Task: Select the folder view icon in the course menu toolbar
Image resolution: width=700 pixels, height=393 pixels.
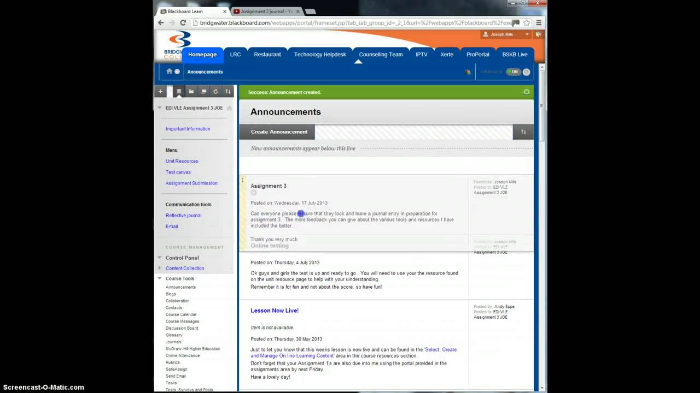Action: click(191, 92)
